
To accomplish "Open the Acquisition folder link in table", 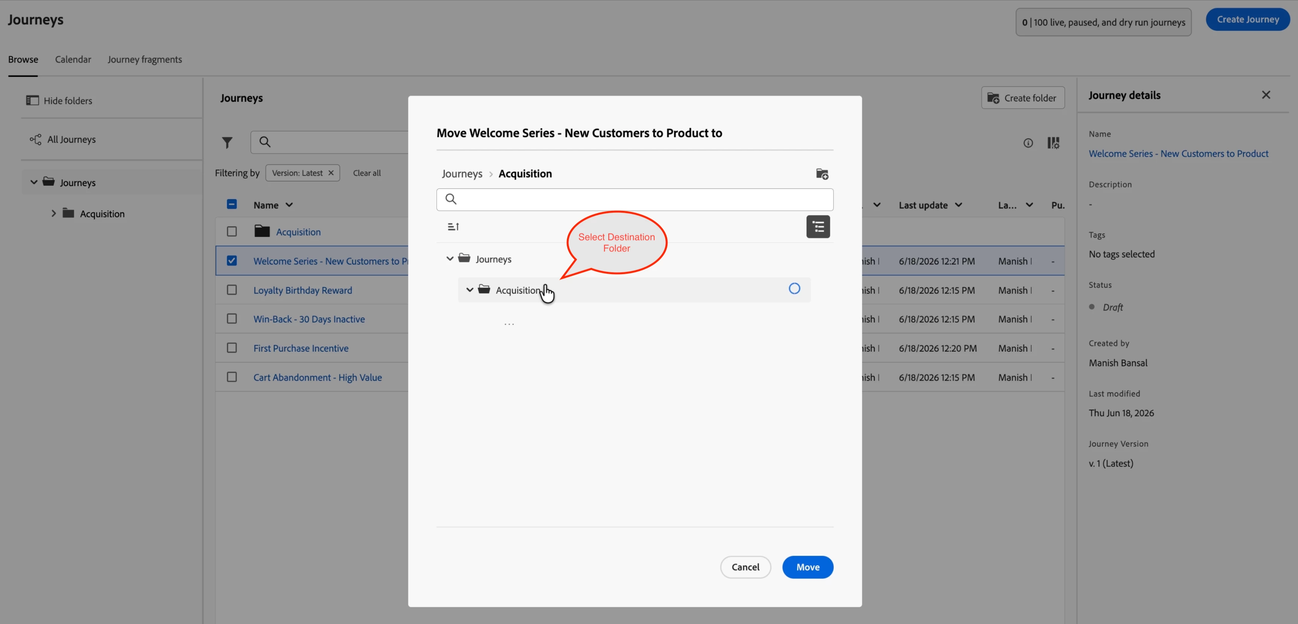I will pyautogui.click(x=298, y=232).
